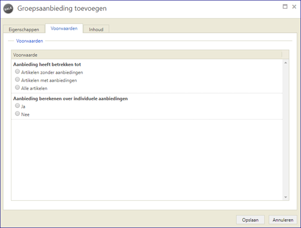Maximize the Groepsaanbieding toevoegen dialog
The height and width of the screenshot is (228, 301).
point(285,7)
